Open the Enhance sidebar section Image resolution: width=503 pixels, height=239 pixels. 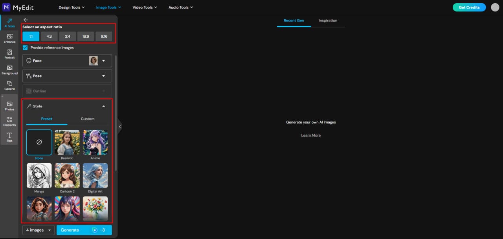(9, 38)
